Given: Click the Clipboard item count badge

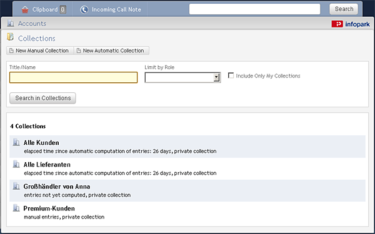Looking at the screenshot, I should (62, 9).
